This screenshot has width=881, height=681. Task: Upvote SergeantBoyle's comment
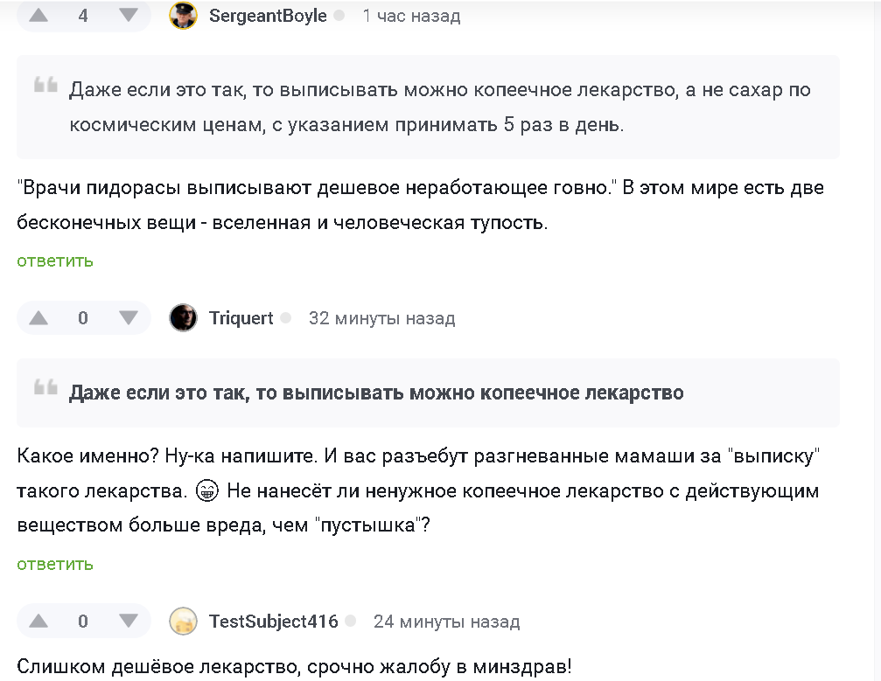[38, 15]
